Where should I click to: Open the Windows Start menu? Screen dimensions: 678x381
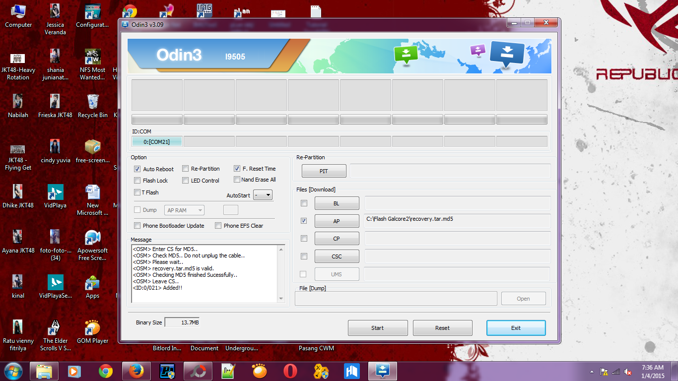pyautogui.click(x=13, y=371)
